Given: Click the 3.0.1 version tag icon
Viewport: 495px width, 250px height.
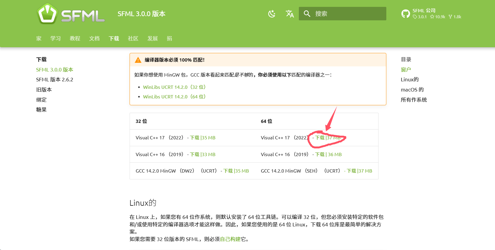Looking at the screenshot, I should (415, 17).
